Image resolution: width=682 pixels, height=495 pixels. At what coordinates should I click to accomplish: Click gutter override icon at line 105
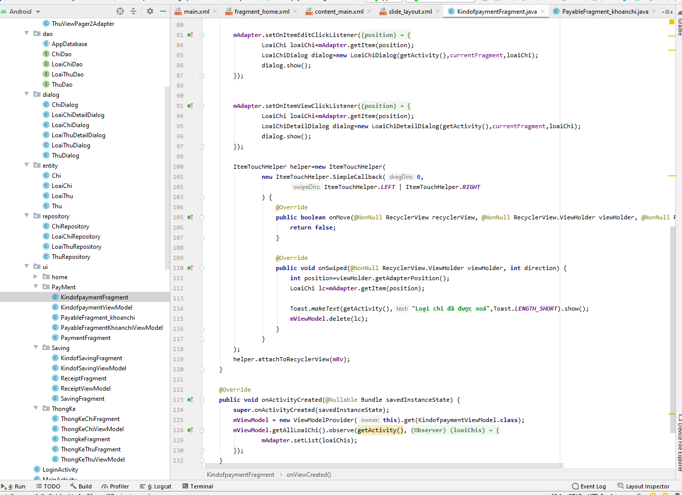pos(190,217)
